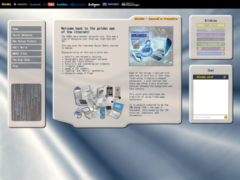Click the 'irregular shapes' bullet
240x180 pixels.
pos(74,66)
